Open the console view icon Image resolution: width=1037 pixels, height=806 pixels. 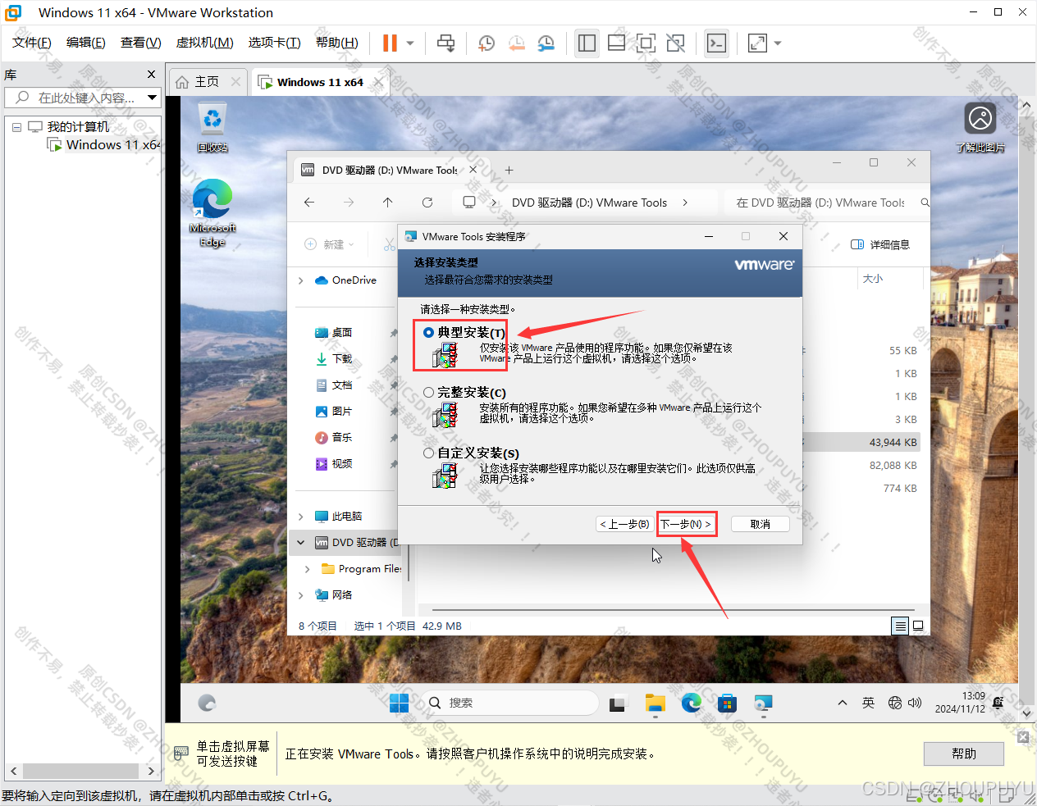coord(716,43)
